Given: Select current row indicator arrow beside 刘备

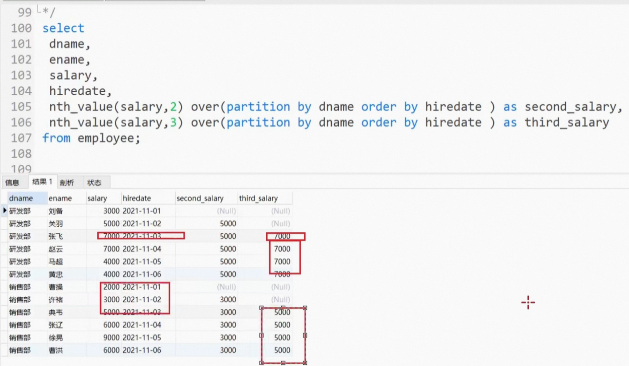Looking at the screenshot, I should tap(5, 210).
